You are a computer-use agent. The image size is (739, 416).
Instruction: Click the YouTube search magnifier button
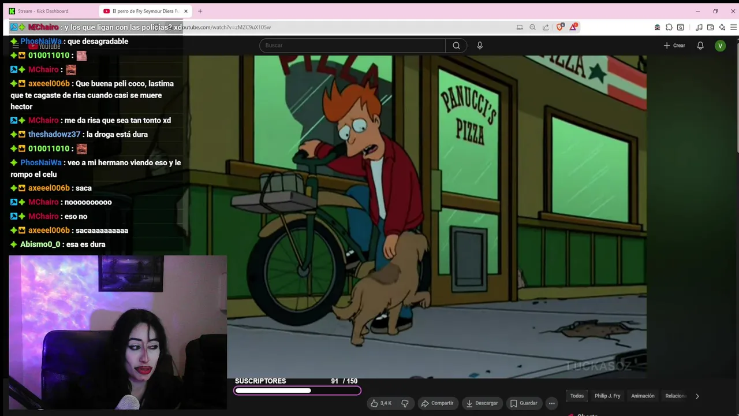456,45
